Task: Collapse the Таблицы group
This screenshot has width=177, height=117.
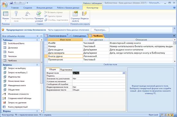Action: pos(37,40)
